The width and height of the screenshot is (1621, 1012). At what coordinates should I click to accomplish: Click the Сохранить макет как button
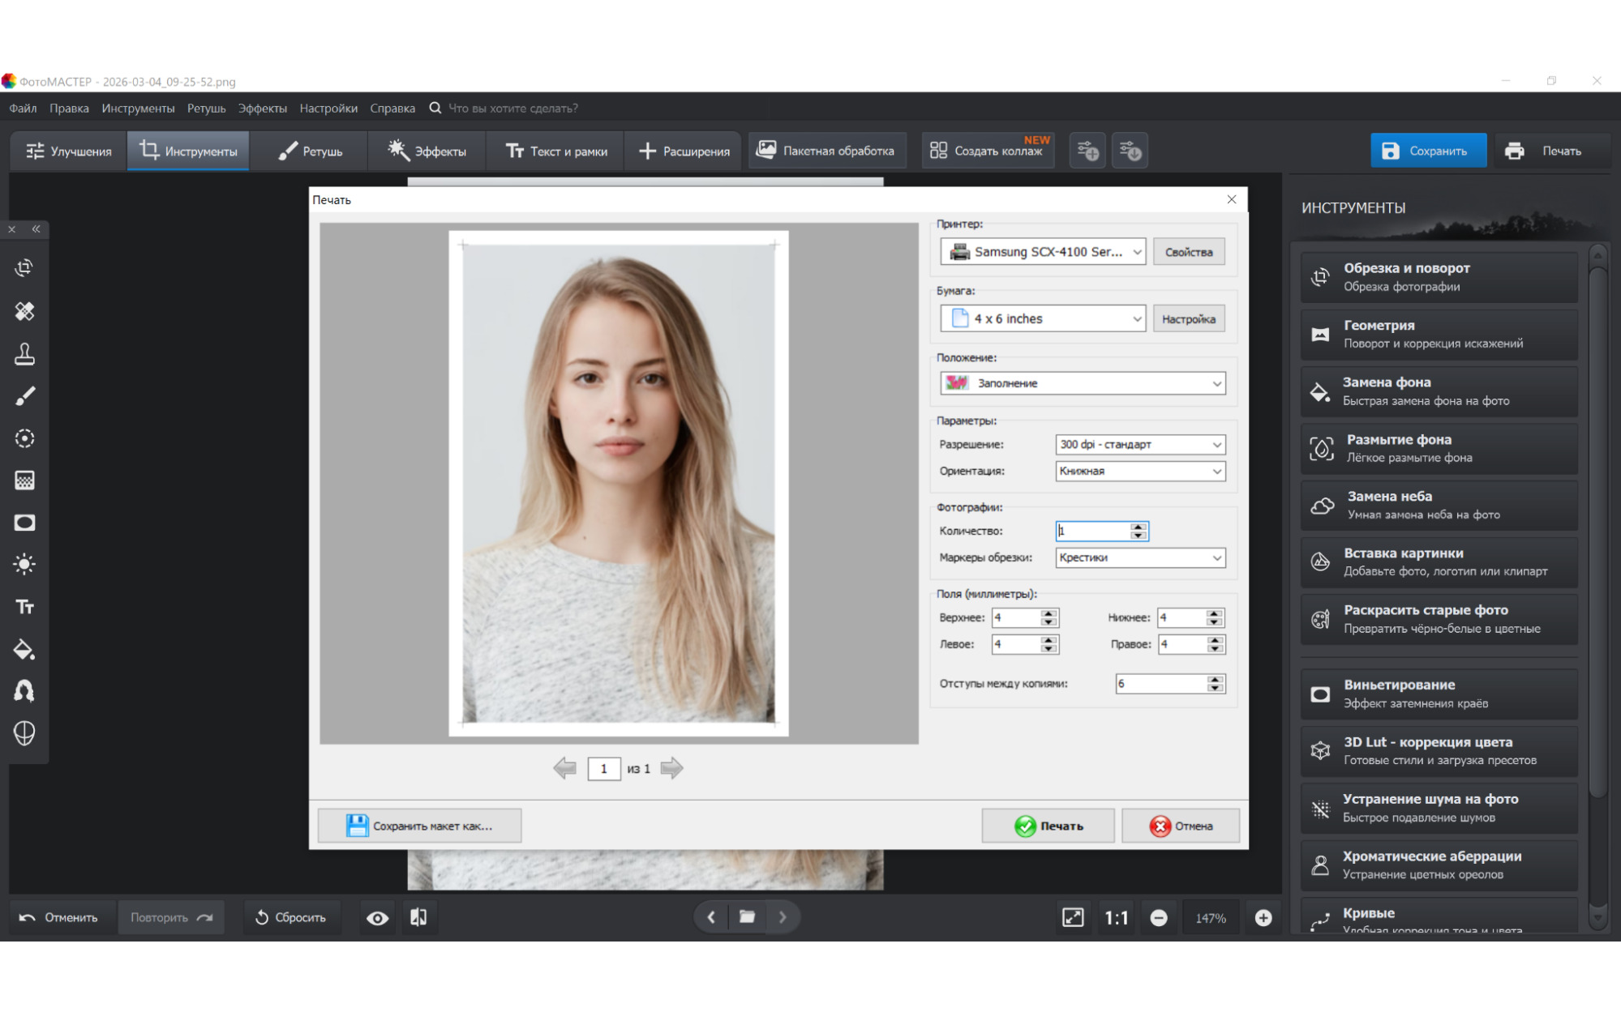coord(419,826)
